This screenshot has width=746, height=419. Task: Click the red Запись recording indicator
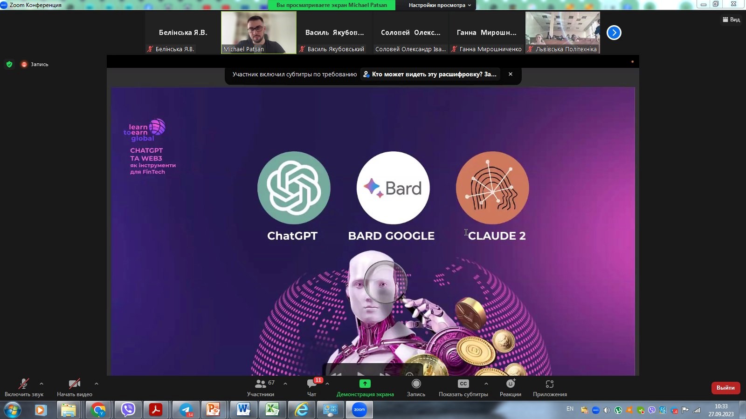click(35, 64)
